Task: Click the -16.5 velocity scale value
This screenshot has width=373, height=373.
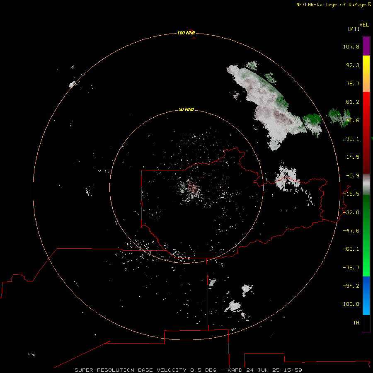Action: (351, 194)
